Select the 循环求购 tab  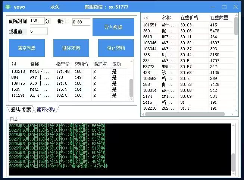[x=46, y=109]
